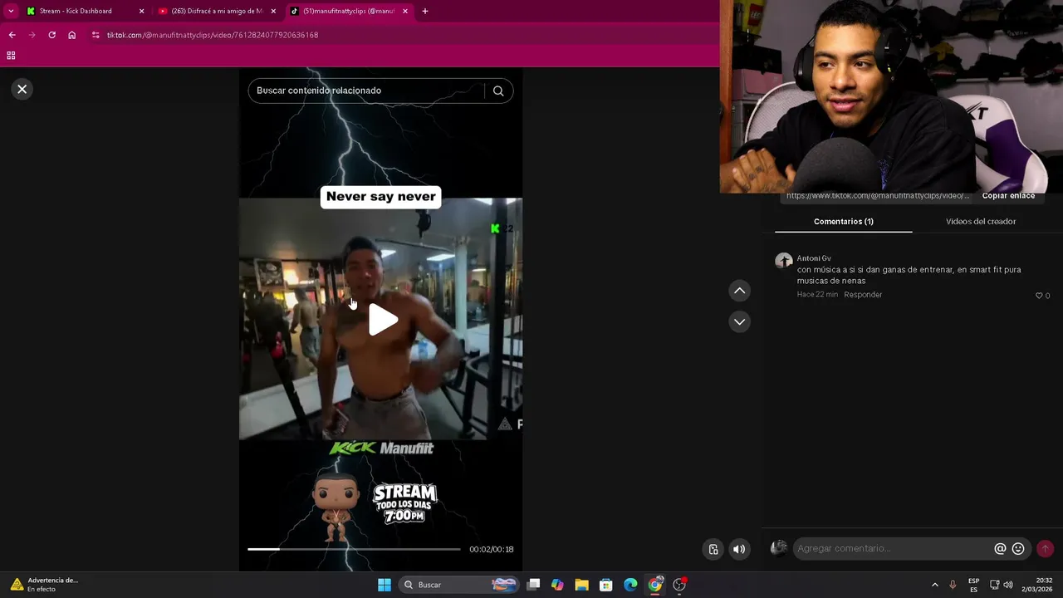Like Antoni Gv's comment with heart icon
The height and width of the screenshot is (598, 1063).
1039,296
